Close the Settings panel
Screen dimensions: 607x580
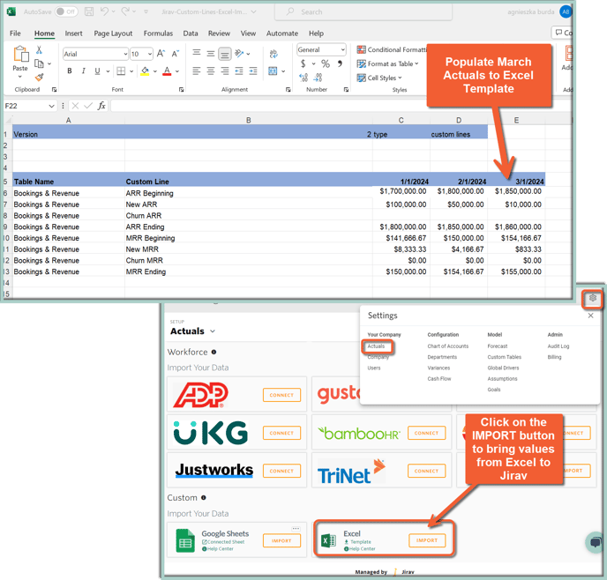coord(591,316)
